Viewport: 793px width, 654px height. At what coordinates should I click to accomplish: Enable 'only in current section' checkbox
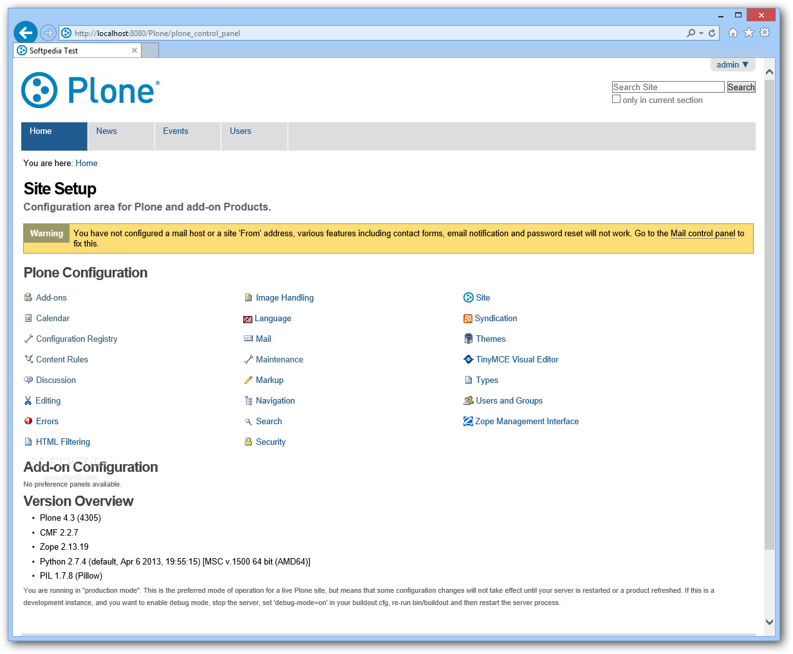click(x=616, y=99)
